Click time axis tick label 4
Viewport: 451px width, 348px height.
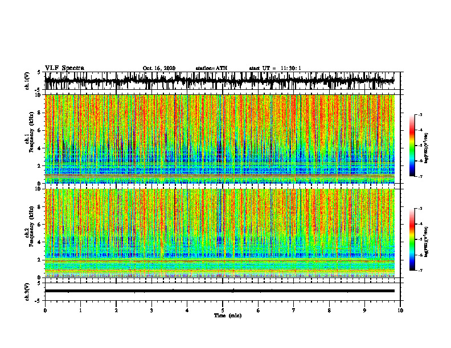pos(187,310)
